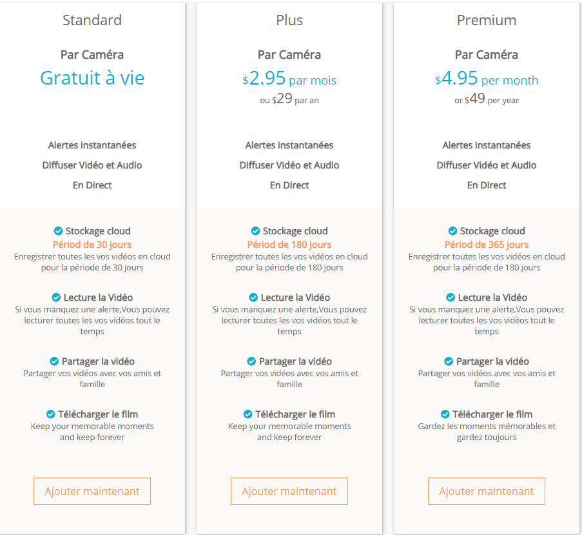Select the Premium plan heading
Image resolution: width=582 pixels, height=535 pixels.
pos(486,20)
